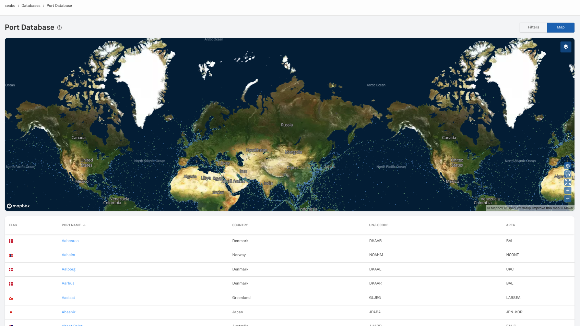Zoom out of the map

(568, 199)
